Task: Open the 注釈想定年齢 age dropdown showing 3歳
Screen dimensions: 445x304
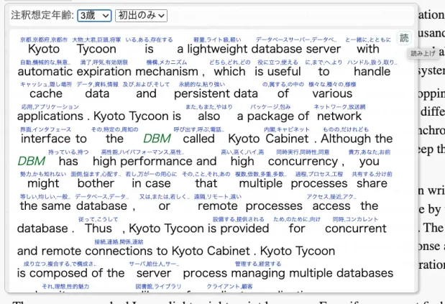Action: click(x=94, y=16)
